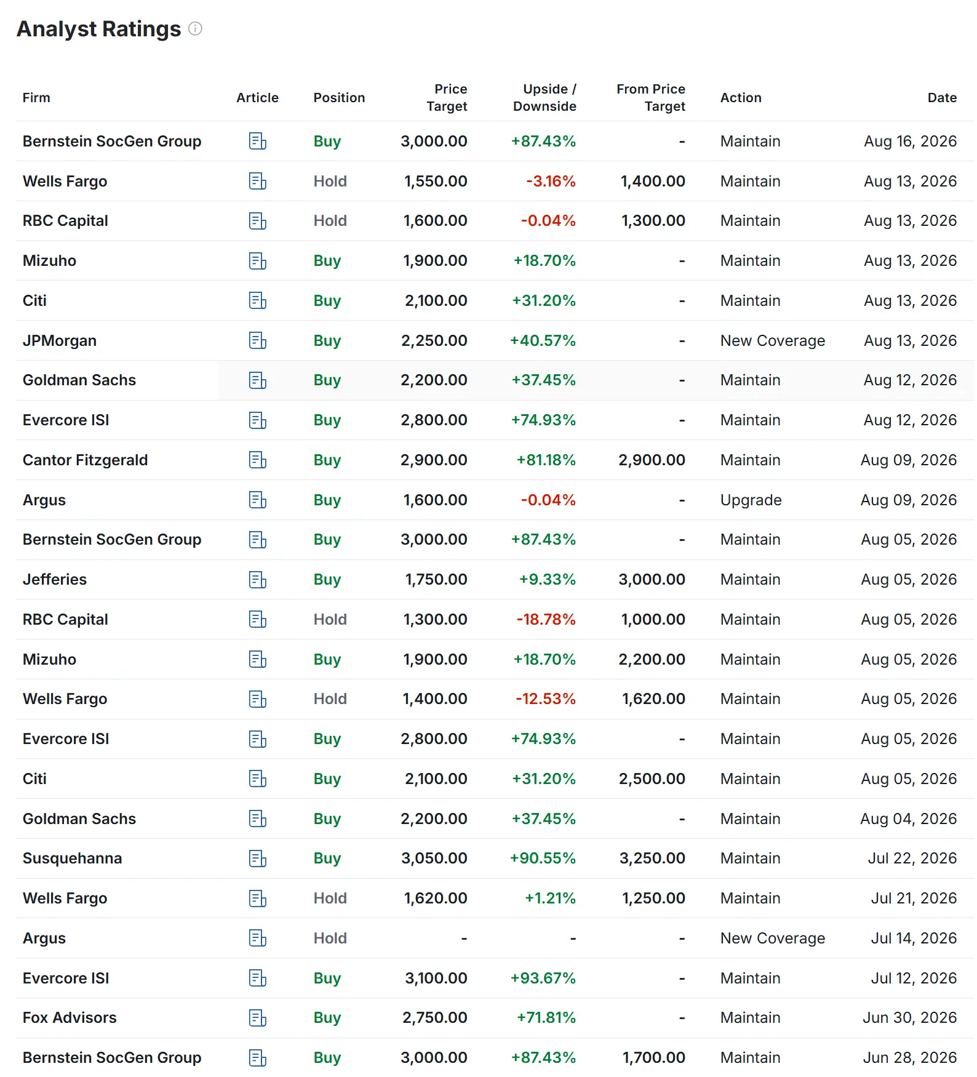Screen dimensions: 977x1077
Task: Select the Susquehanna firm name
Action: [x=72, y=859]
